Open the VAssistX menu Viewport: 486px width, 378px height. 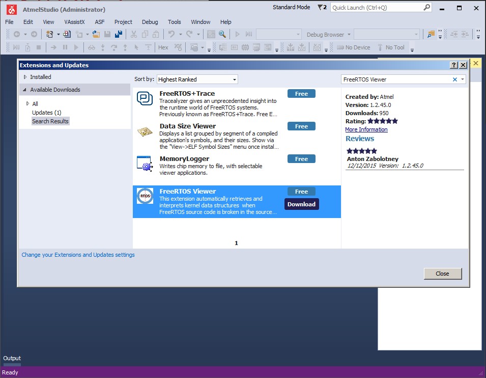point(74,22)
